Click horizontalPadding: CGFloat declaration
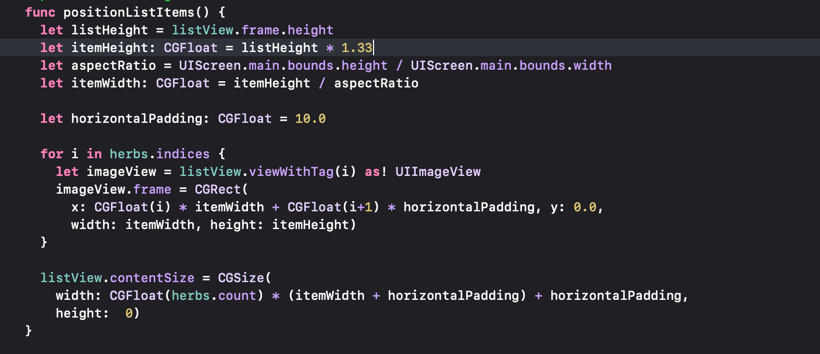The width and height of the screenshot is (820, 354). [171, 119]
